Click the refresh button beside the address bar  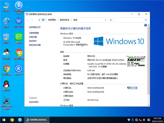click(x=111, y=20)
